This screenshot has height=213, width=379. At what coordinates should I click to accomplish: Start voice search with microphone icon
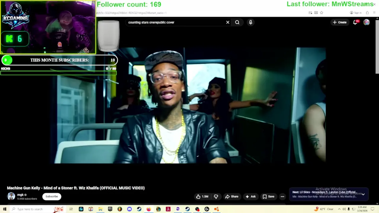coord(250,22)
